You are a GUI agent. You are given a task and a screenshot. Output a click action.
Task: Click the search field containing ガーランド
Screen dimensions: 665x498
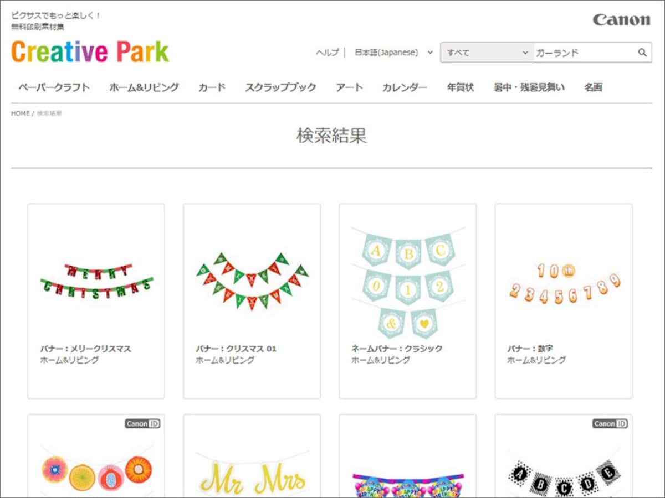point(585,53)
